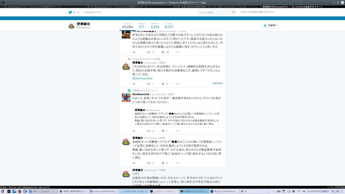Open the 'Twitterについて' link in header
Image resolution: width=345 pixels, height=194 pixels.
pos(93,12)
